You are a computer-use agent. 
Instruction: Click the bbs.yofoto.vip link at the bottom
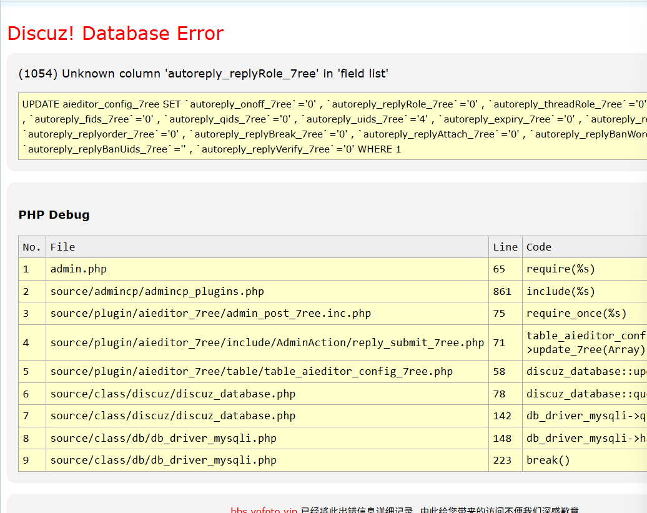click(x=264, y=510)
